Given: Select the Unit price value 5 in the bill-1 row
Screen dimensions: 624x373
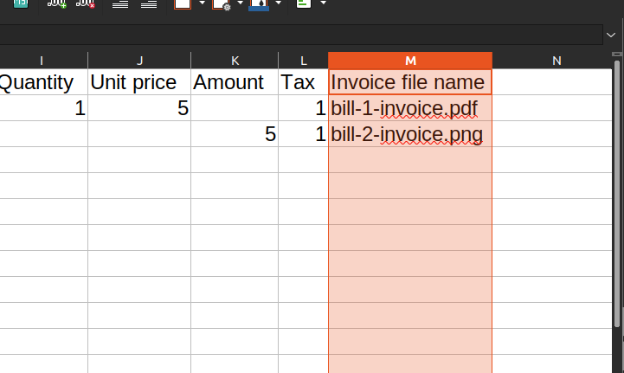Looking at the screenshot, I should point(139,108).
